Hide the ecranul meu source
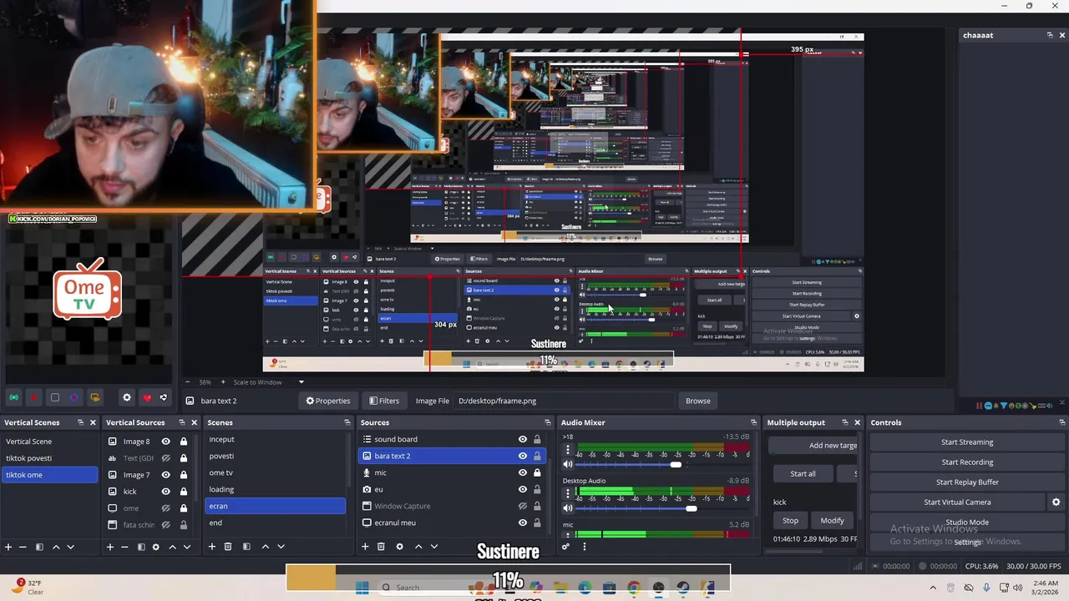 tap(523, 523)
